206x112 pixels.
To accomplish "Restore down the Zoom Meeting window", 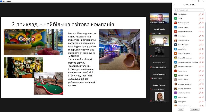I will coord(198,1).
